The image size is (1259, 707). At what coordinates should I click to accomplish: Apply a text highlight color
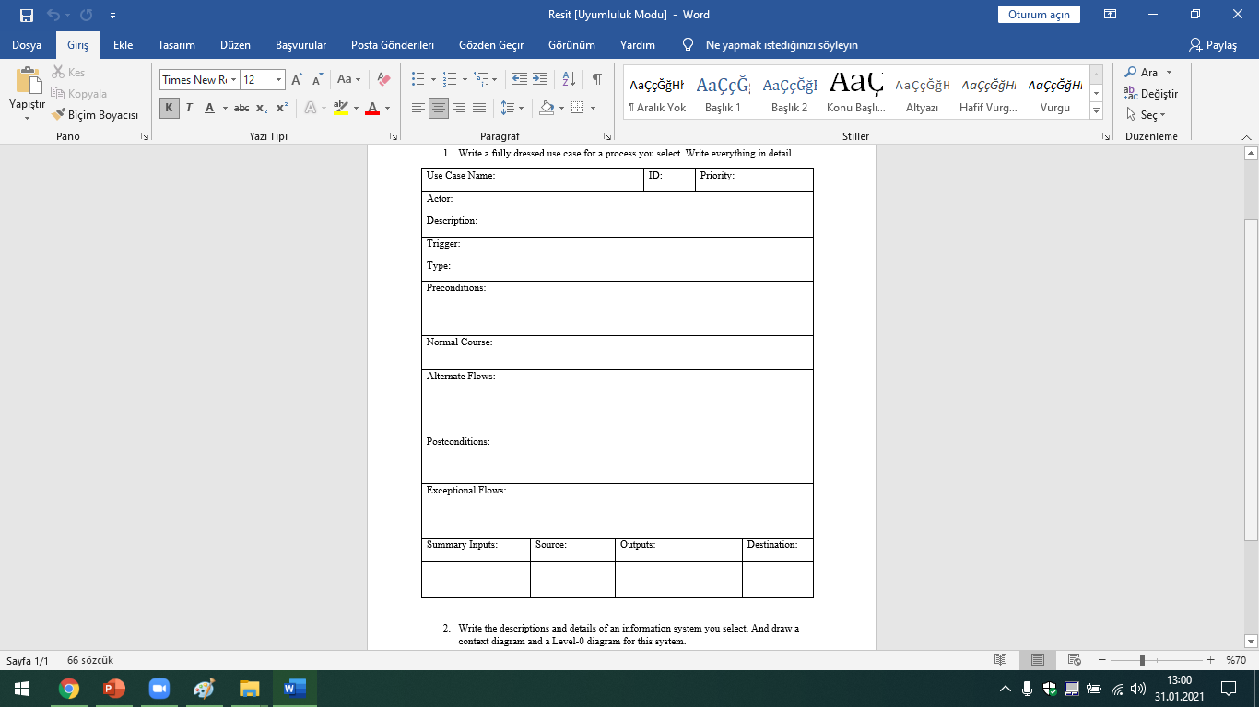pos(340,109)
